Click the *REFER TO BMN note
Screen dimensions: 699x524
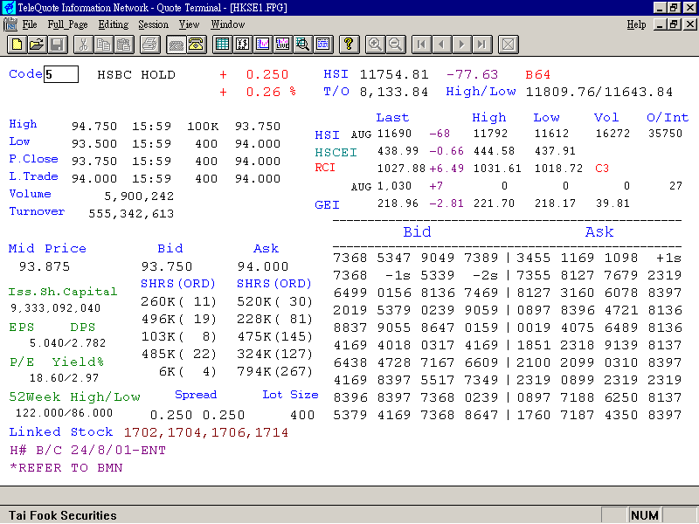tap(66, 468)
